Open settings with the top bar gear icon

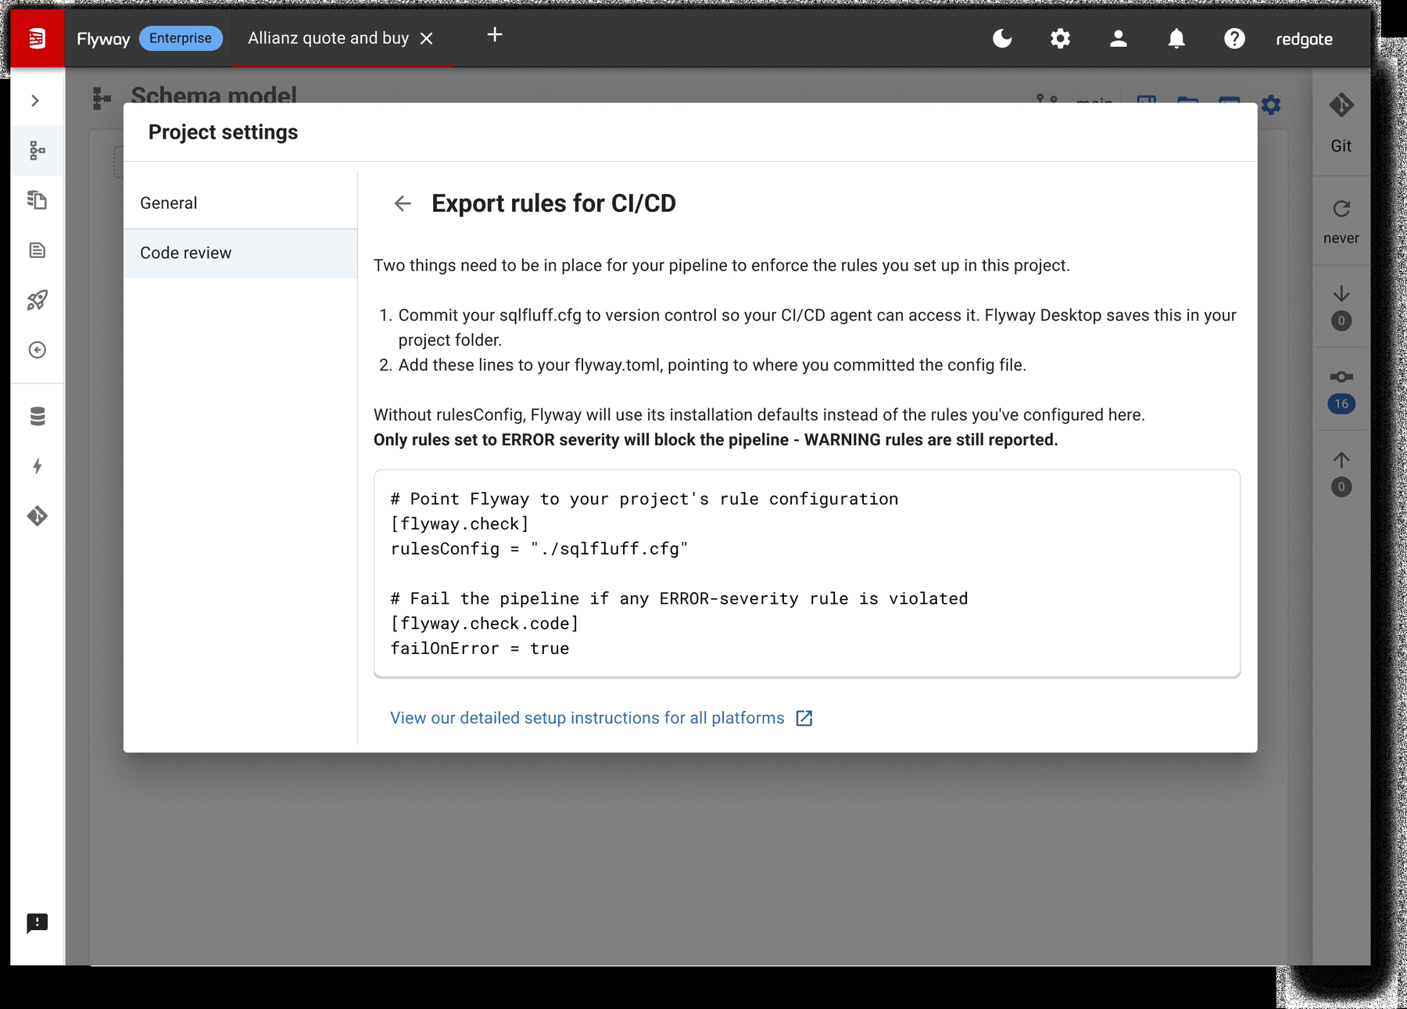click(x=1060, y=38)
